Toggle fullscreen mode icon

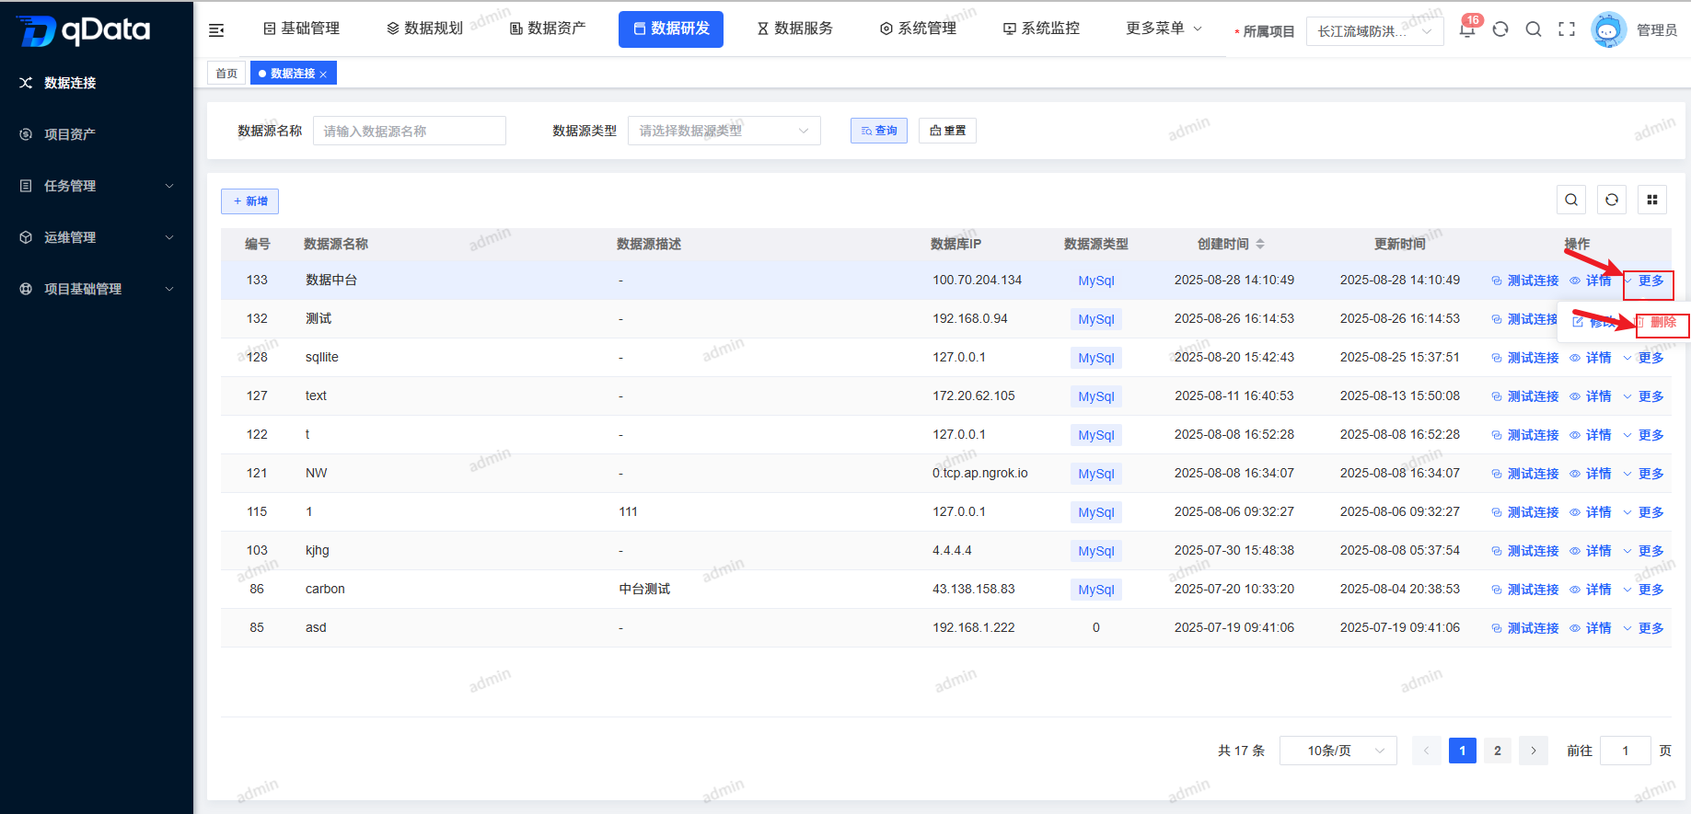point(1567,29)
